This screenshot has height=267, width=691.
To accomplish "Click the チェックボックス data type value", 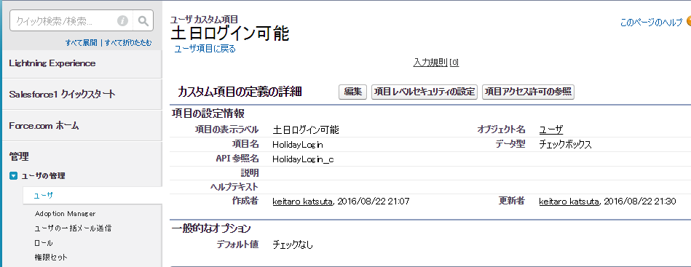I will click(x=565, y=145).
